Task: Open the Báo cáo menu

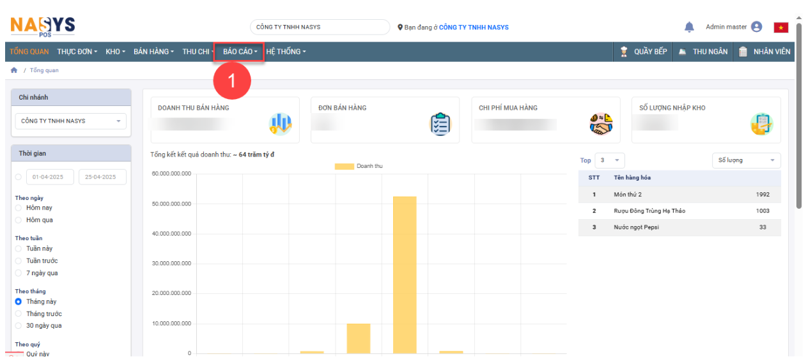Action: click(240, 52)
